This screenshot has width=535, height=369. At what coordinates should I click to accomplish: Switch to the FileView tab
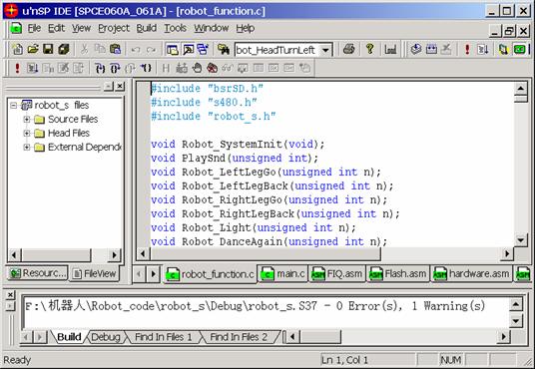click(x=95, y=273)
